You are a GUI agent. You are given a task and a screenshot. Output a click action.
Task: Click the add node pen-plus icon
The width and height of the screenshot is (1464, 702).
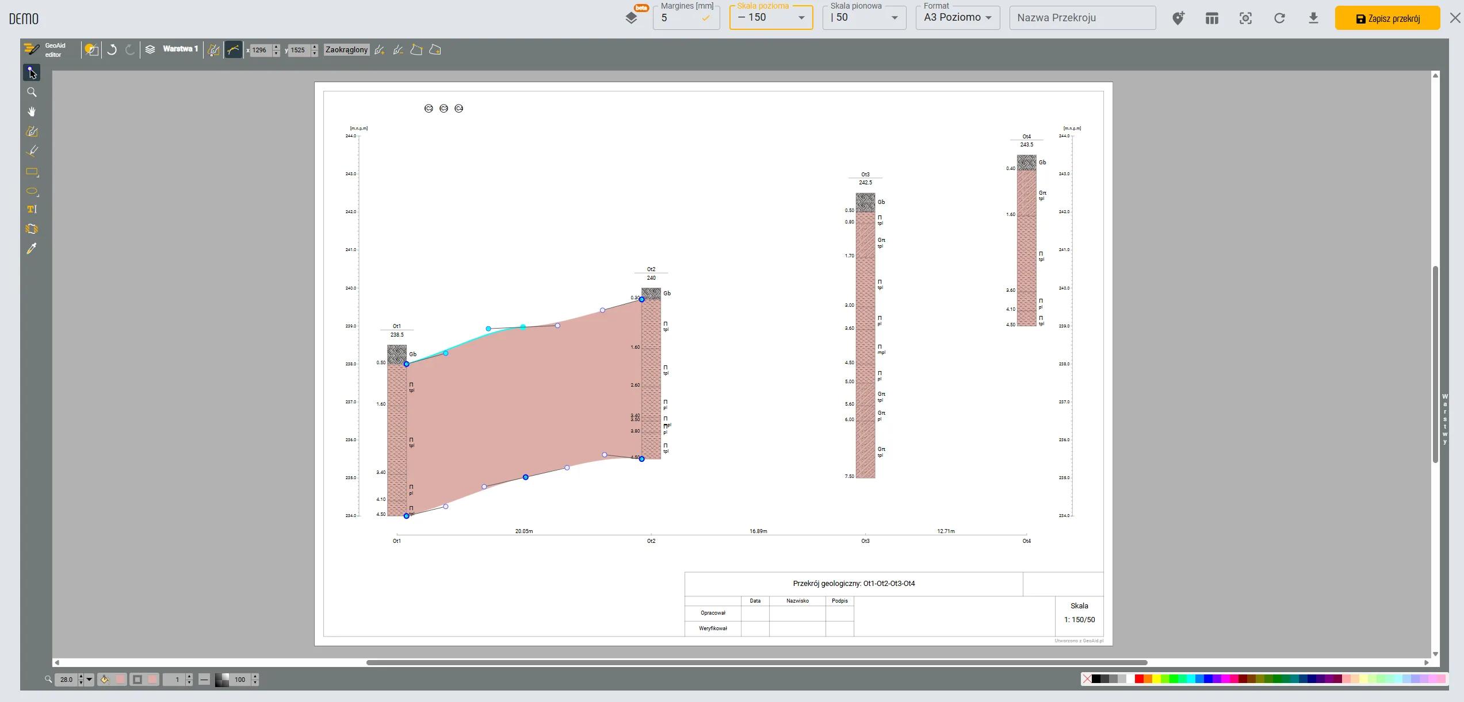379,50
